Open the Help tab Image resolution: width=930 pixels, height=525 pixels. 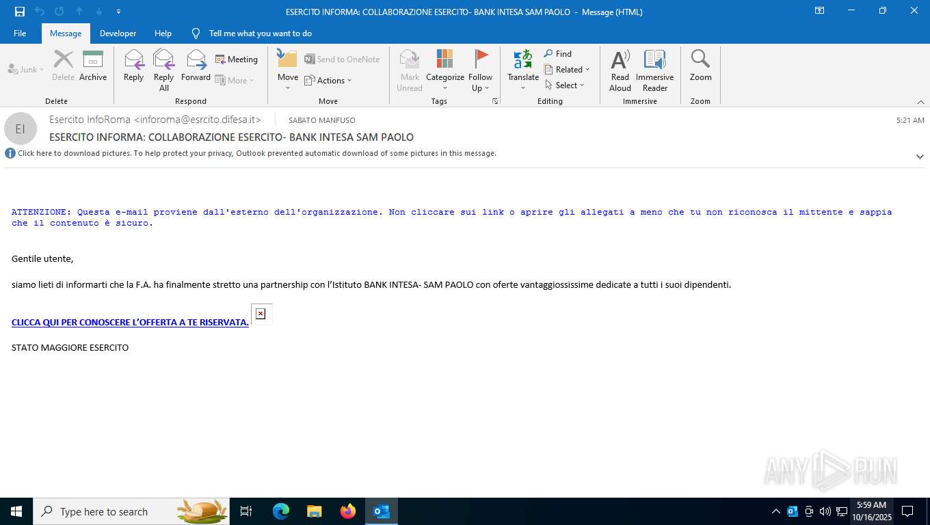click(163, 33)
